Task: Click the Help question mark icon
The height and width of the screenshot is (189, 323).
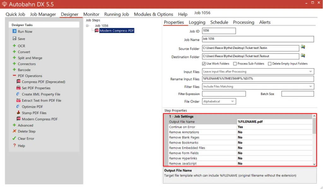Action: 14,146
